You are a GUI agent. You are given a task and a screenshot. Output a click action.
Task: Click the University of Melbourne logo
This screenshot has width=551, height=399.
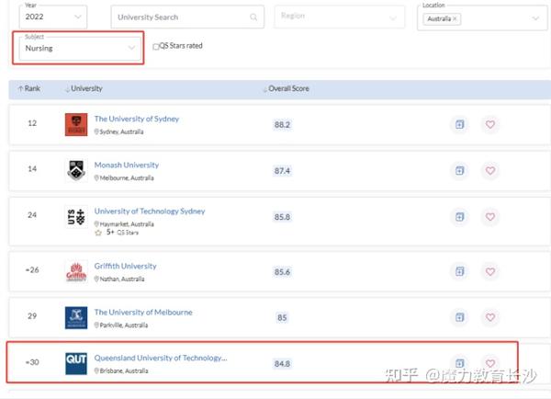point(76,318)
